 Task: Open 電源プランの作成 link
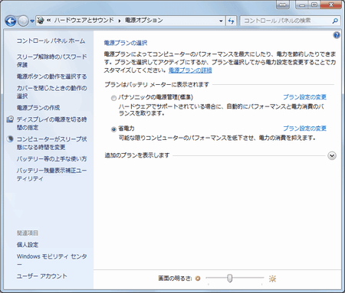coord(38,108)
